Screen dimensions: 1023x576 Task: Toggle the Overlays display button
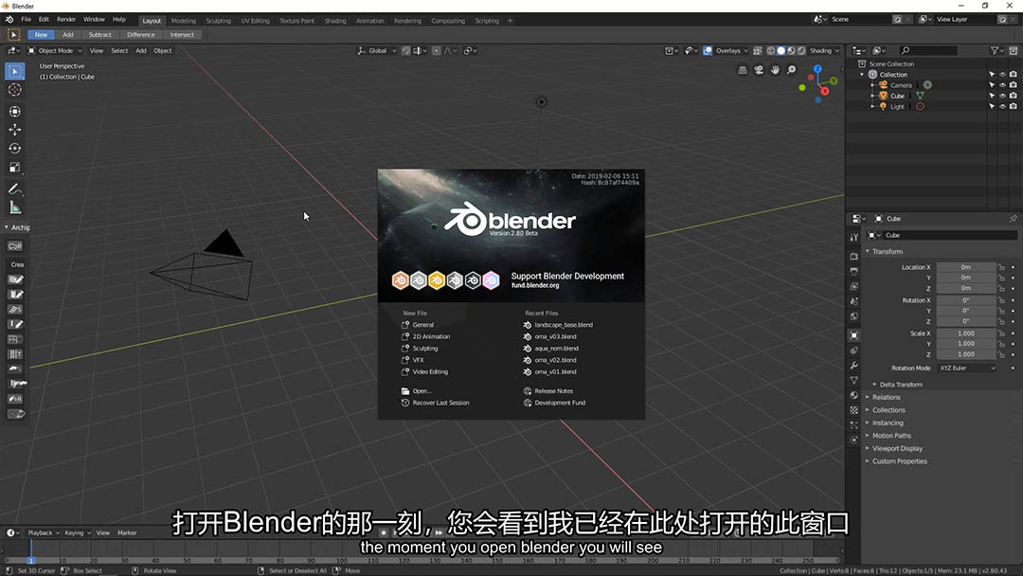pyautogui.click(x=708, y=50)
